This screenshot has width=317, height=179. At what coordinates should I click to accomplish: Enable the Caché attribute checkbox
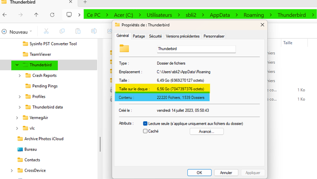[x=145, y=131]
